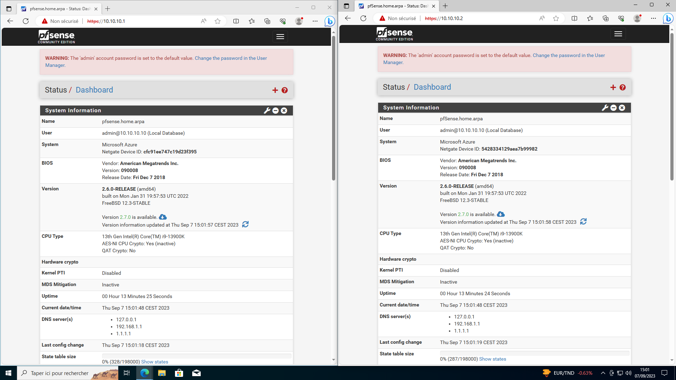This screenshot has width=676, height=380.
Task: Open a new tab in right browser
Action: click(445, 6)
